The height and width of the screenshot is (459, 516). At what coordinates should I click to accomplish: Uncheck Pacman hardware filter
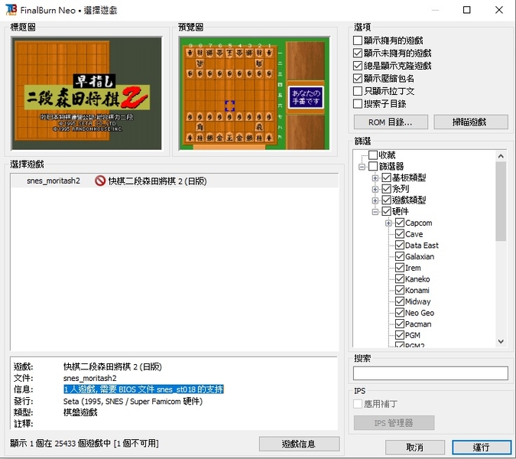click(x=400, y=324)
